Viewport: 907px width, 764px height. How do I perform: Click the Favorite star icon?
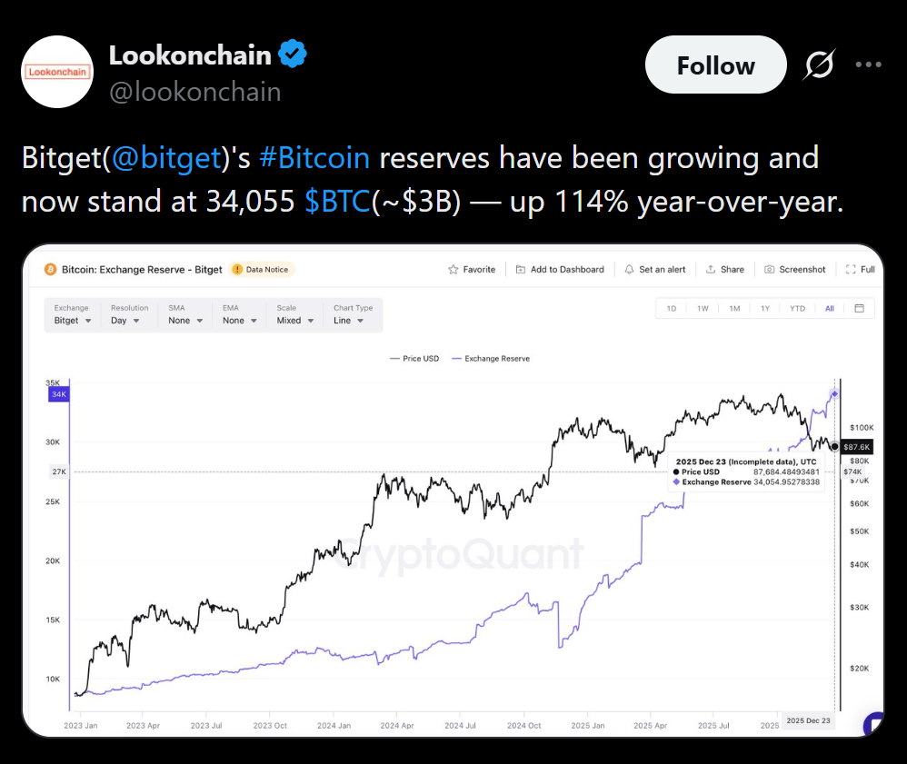click(x=453, y=270)
